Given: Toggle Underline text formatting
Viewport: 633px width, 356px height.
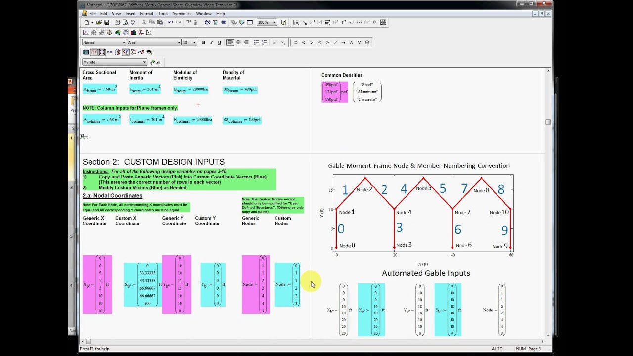Looking at the screenshot, I should [x=219, y=42].
